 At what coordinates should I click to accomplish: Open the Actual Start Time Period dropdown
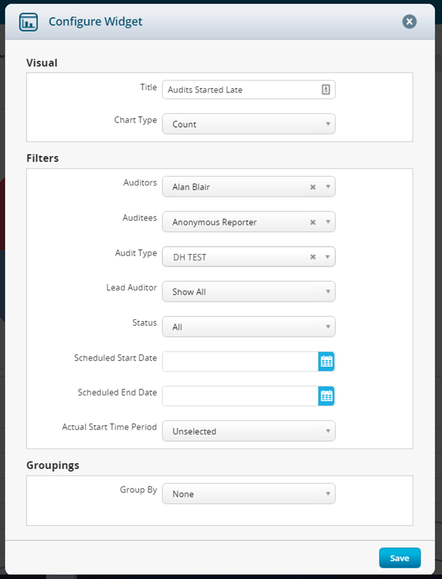(x=249, y=431)
